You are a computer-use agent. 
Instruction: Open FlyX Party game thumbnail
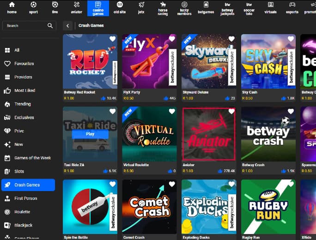(149, 61)
